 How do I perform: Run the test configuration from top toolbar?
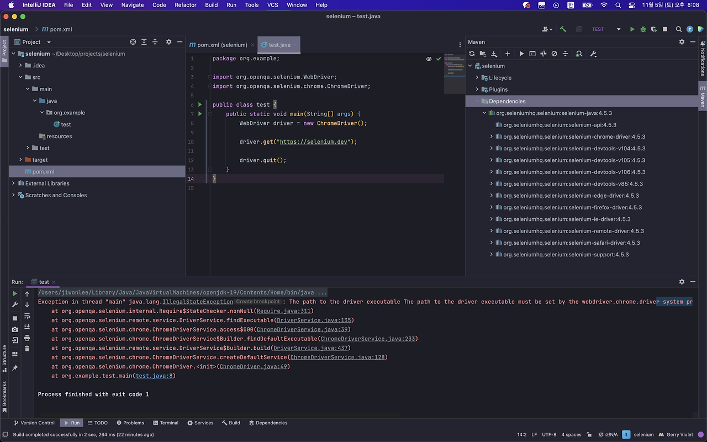tap(632, 29)
